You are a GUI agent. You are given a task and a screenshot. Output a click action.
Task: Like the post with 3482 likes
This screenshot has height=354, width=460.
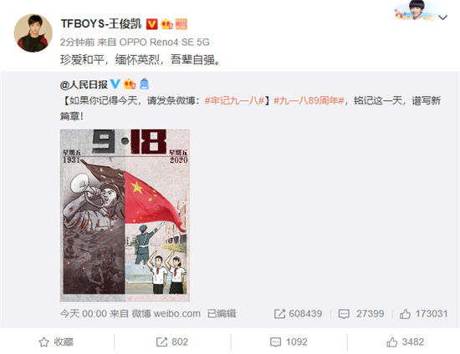[405, 342]
